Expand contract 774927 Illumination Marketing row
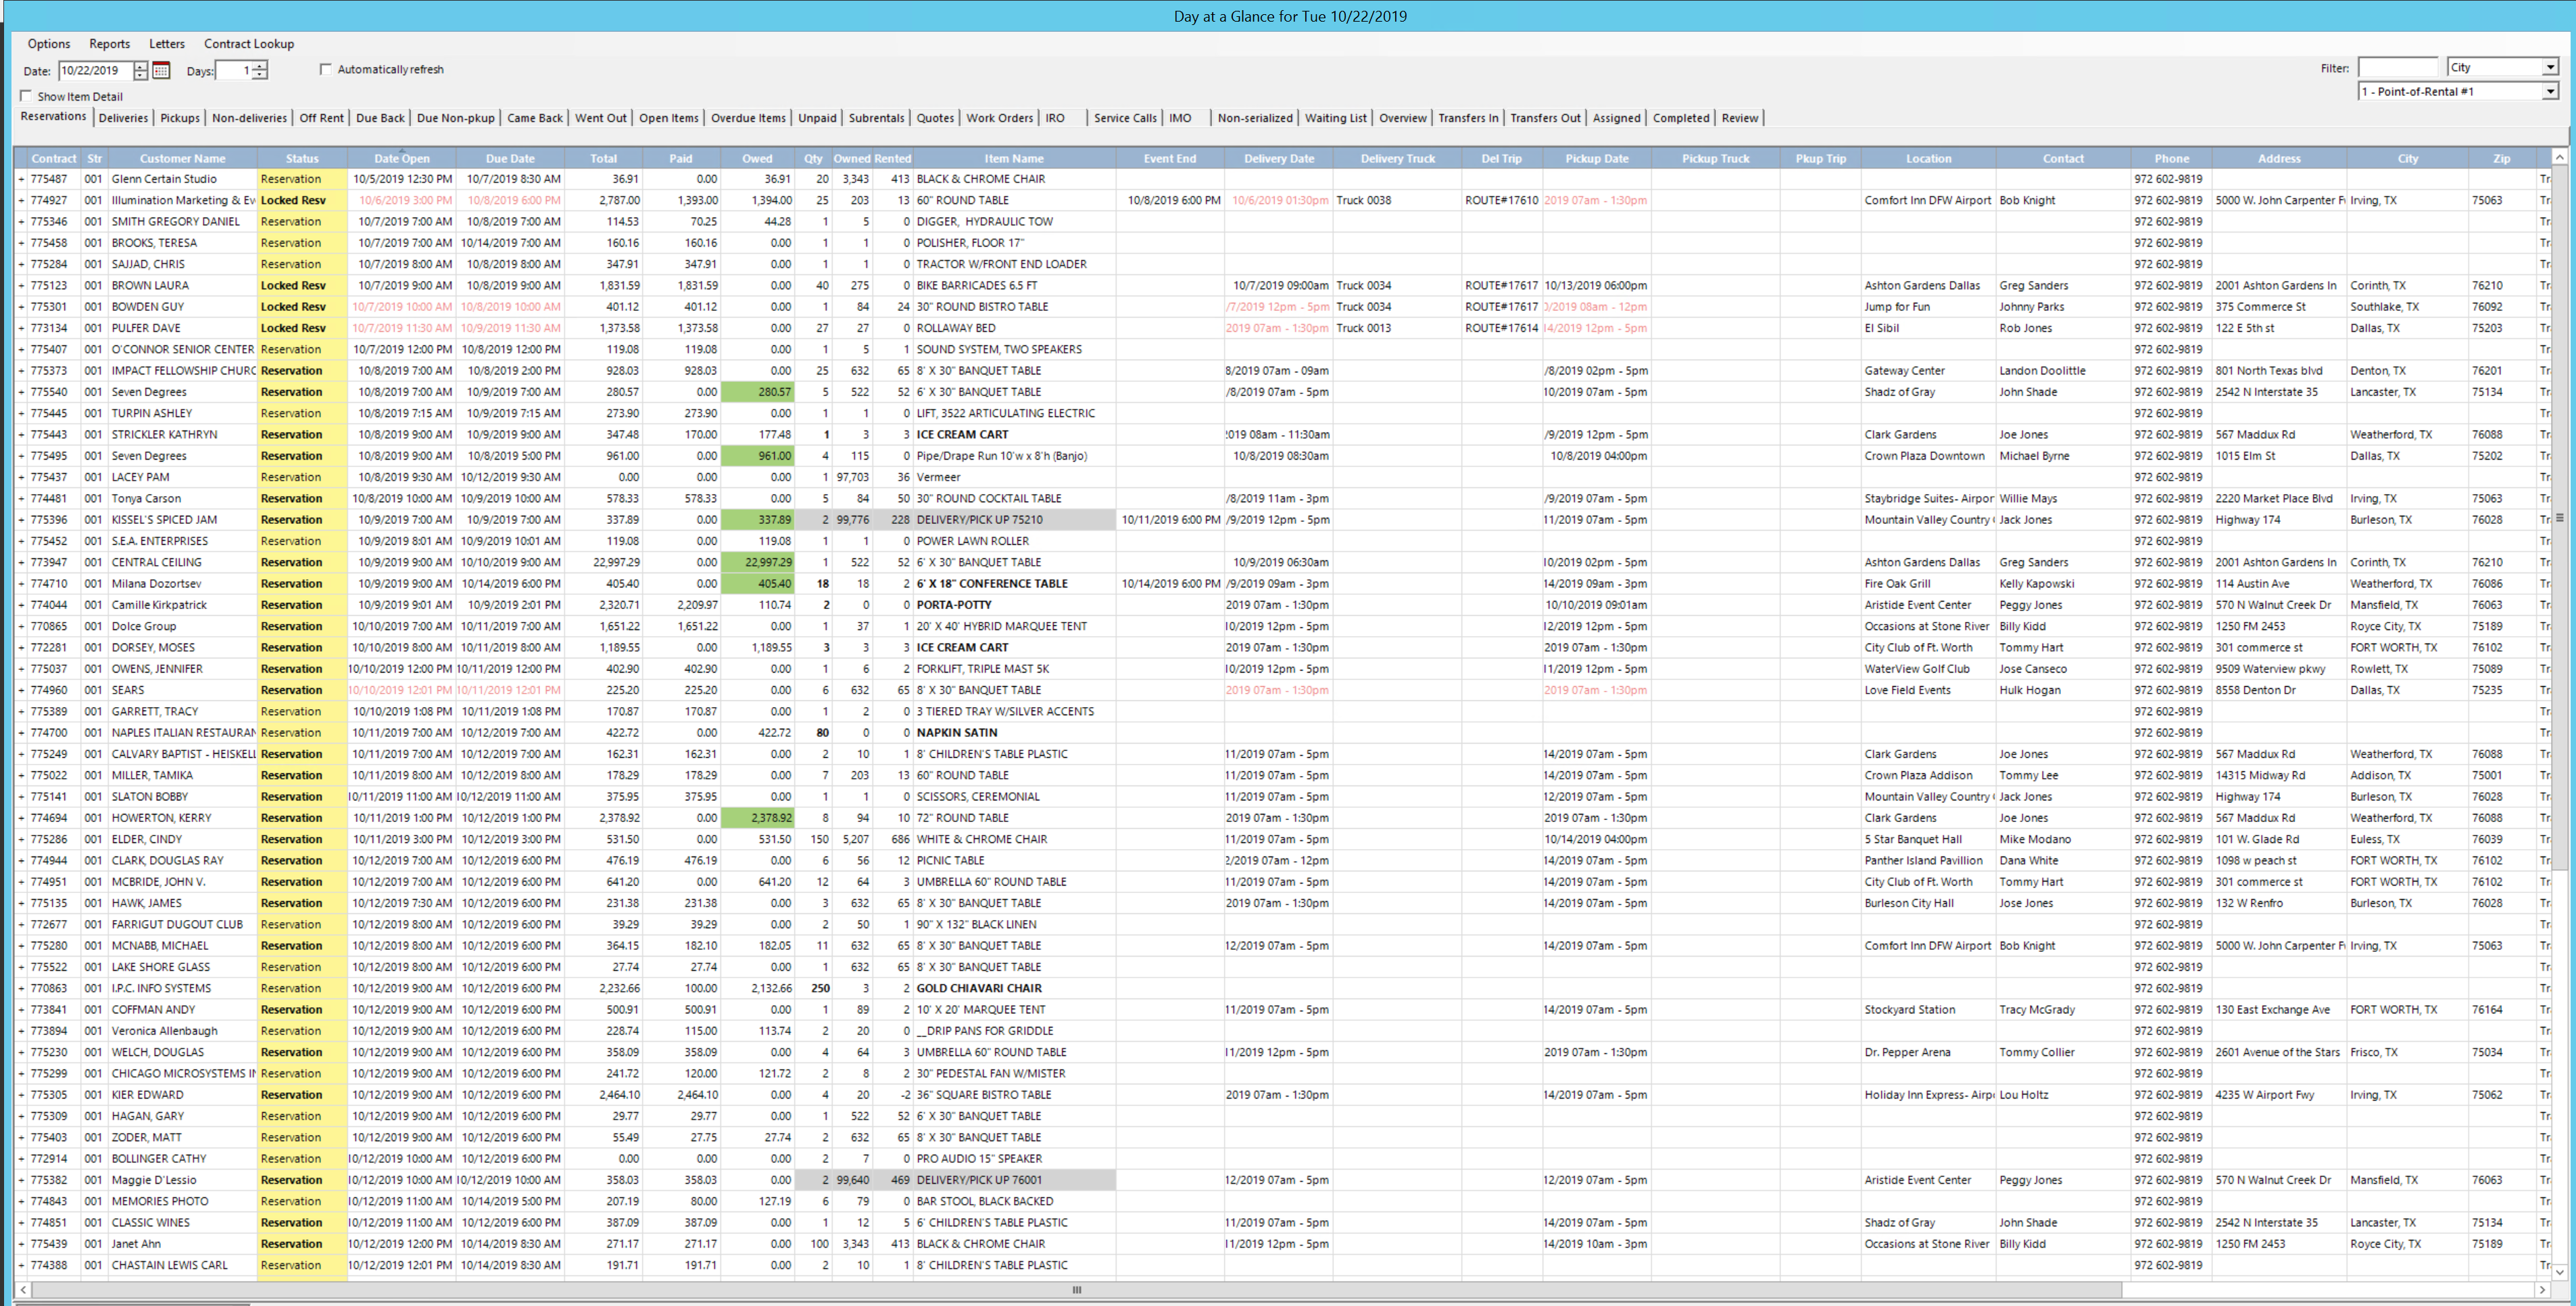Screen dimensions: 2576x1306 [21, 200]
